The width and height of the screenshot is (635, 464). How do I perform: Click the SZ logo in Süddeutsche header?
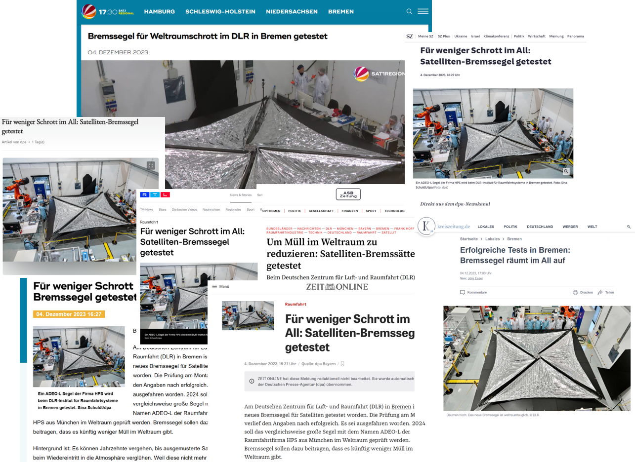click(x=409, y=36)
